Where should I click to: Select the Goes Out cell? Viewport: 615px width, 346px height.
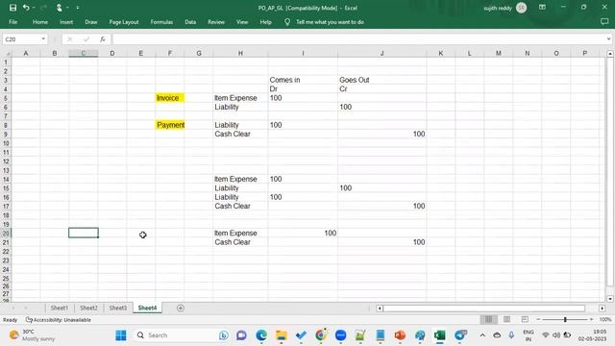(x=382, y=80)
